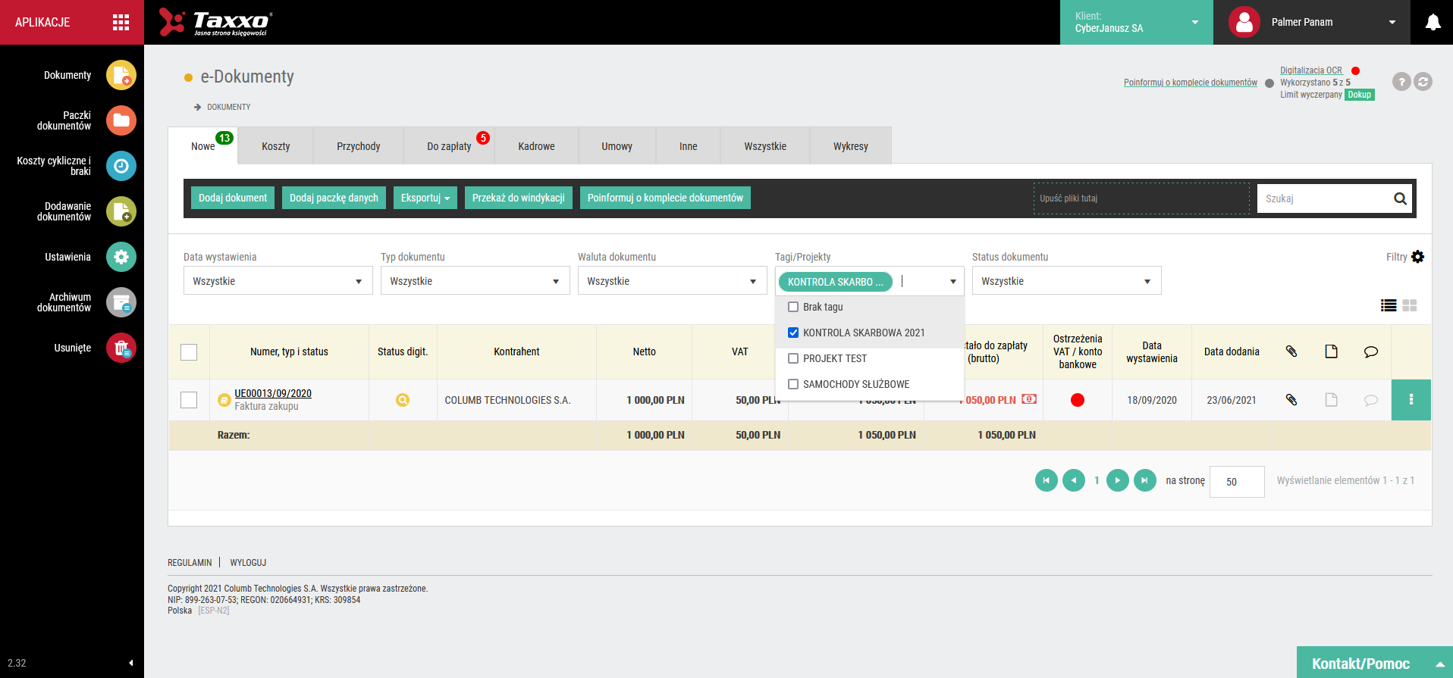This screenshot has width=1453, height=678.
Task: Click the refresh icon near help
Action: (x=1423, y=82)
